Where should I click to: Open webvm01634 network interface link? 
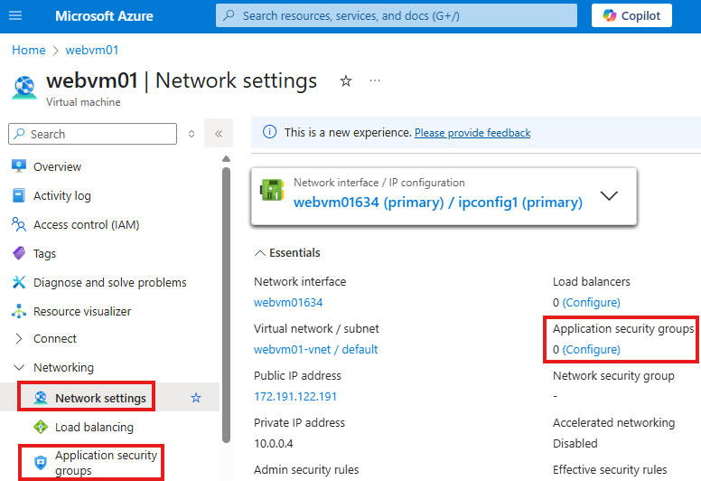click(x=288, y=303)
